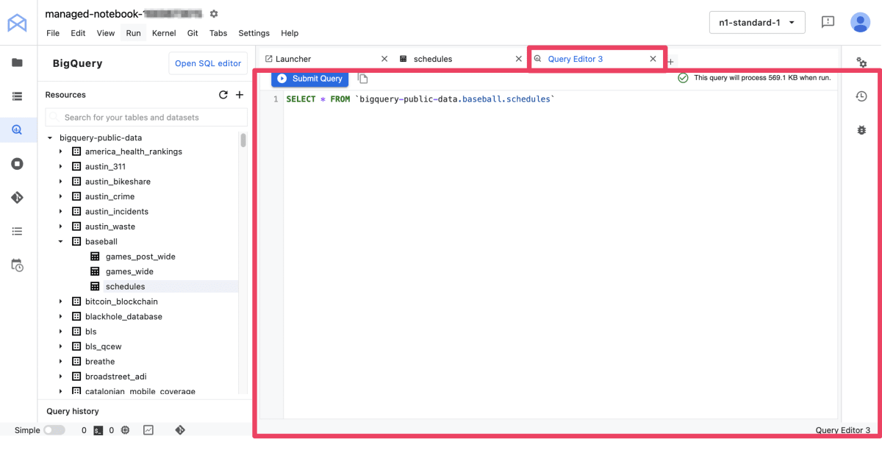The image size is (882, 450).
Task: Open the second sidebar list icon
Action: coord(17,96)
